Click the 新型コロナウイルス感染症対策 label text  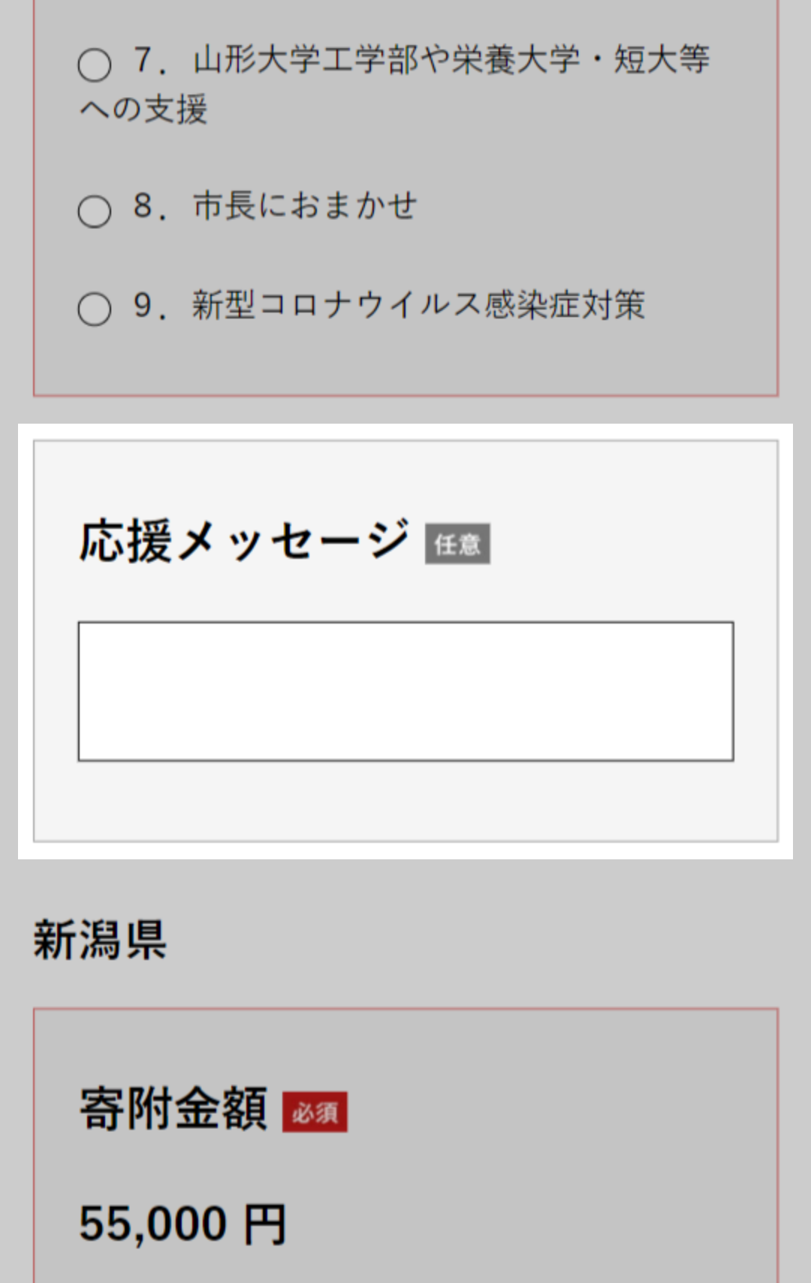pyautogui.click(x=418, y=305)
